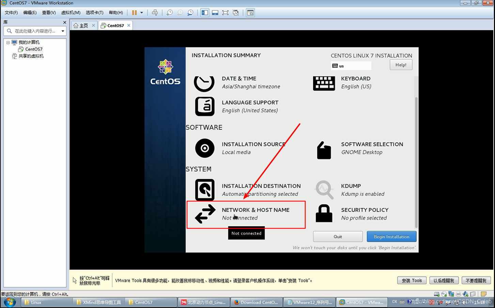This screenshot has width=495, height=308.
Task: Click the Installation Destination disk icon
Action: pyautogui.click(x=205, y=190)
